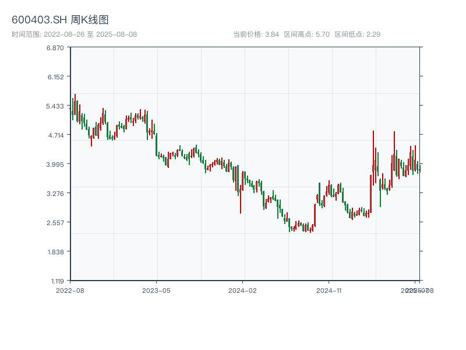
Task: Click the 区间低点 2.29 label
Action: point(357,34)
